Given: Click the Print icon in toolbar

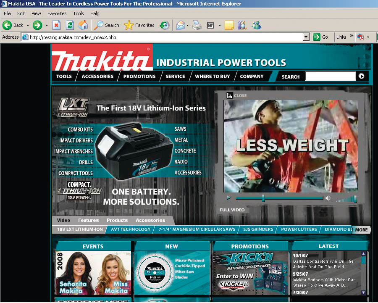Looking at the screenshot, I should [197, 25].
